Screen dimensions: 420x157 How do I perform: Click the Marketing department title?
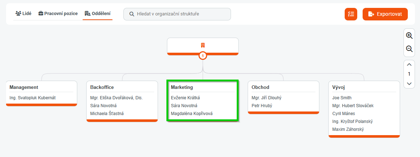(182, 87)
